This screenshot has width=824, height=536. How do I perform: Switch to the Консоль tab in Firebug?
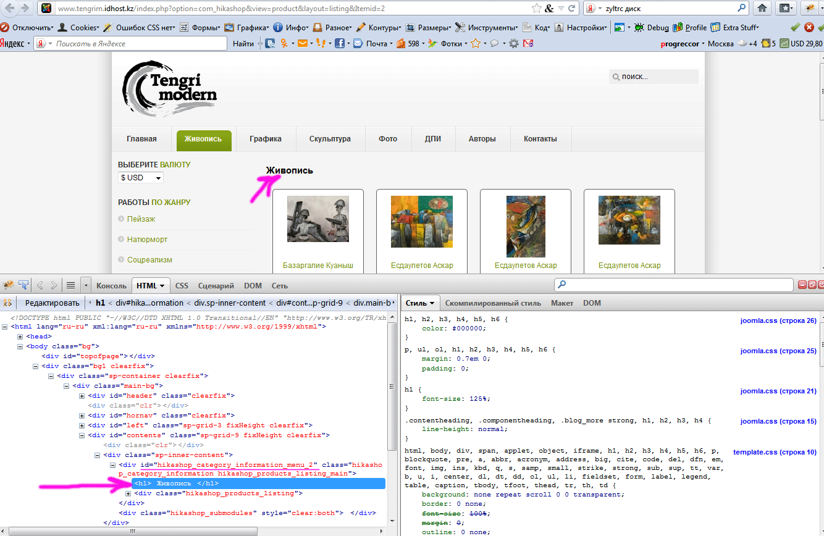pos(111,286)
